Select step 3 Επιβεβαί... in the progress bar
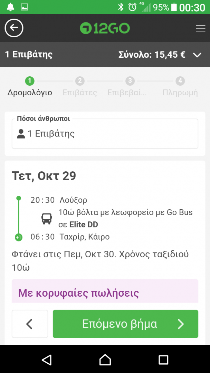The width and height of the screenshot is (210, 373). (x=130, y=86)
